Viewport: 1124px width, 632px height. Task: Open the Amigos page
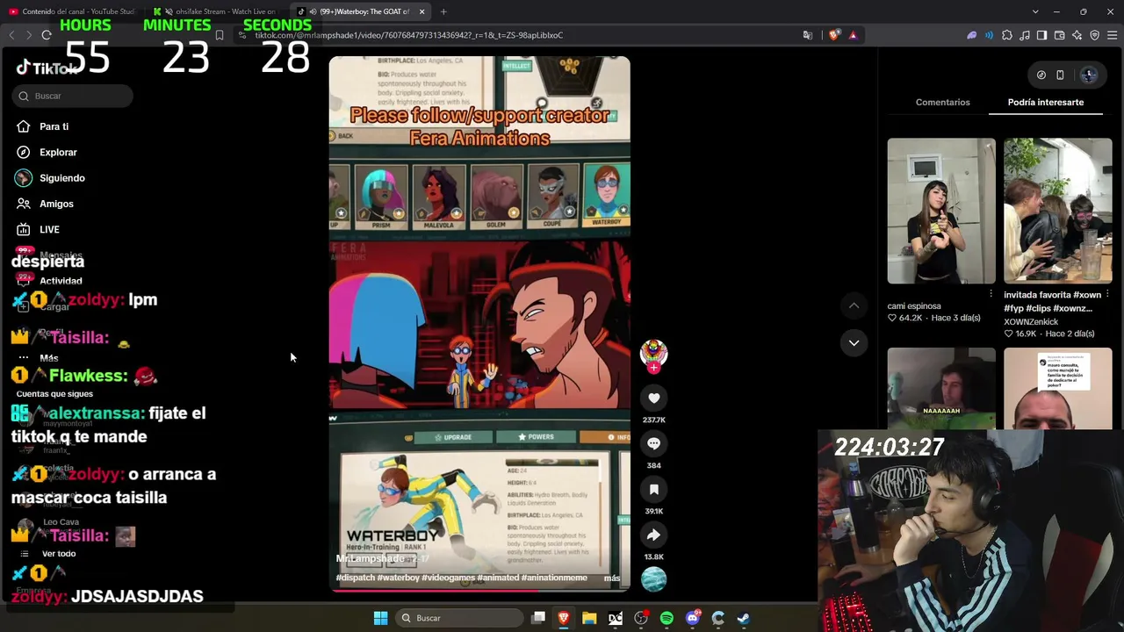coord(56,204)
